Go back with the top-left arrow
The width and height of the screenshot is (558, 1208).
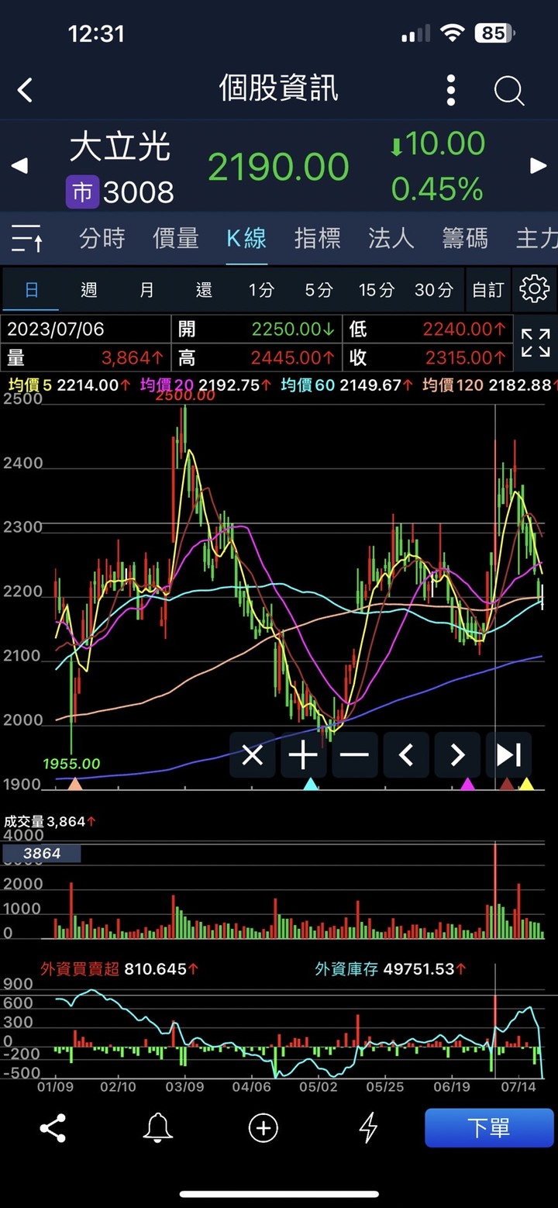[26, 90]
